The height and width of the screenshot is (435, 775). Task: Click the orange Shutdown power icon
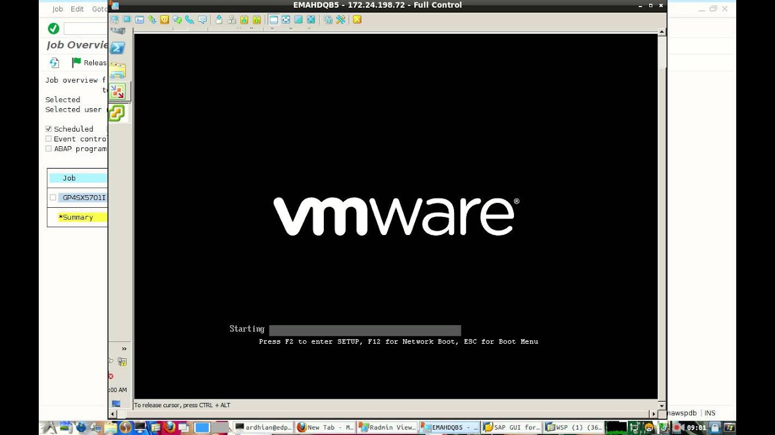pyautogui.click(x=165, y=19)
